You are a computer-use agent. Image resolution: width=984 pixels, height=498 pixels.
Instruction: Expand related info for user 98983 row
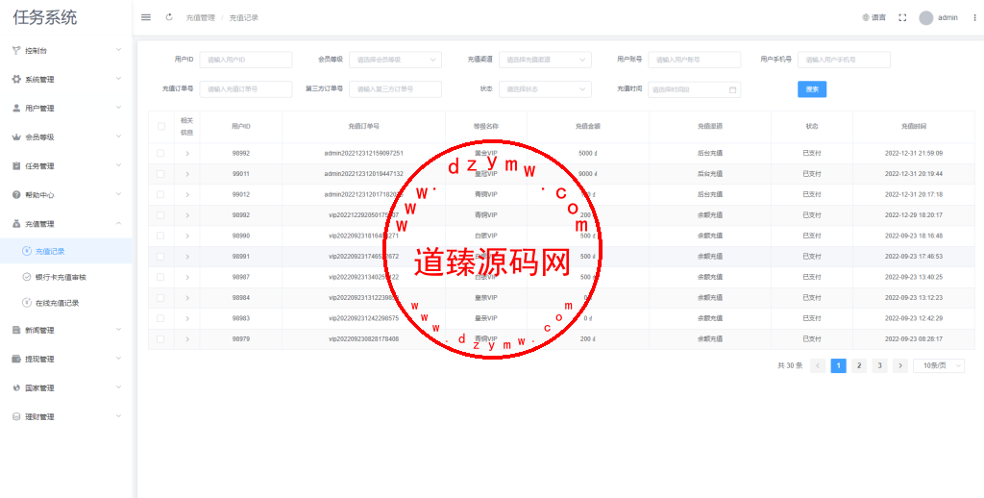[x=187, y=318]
